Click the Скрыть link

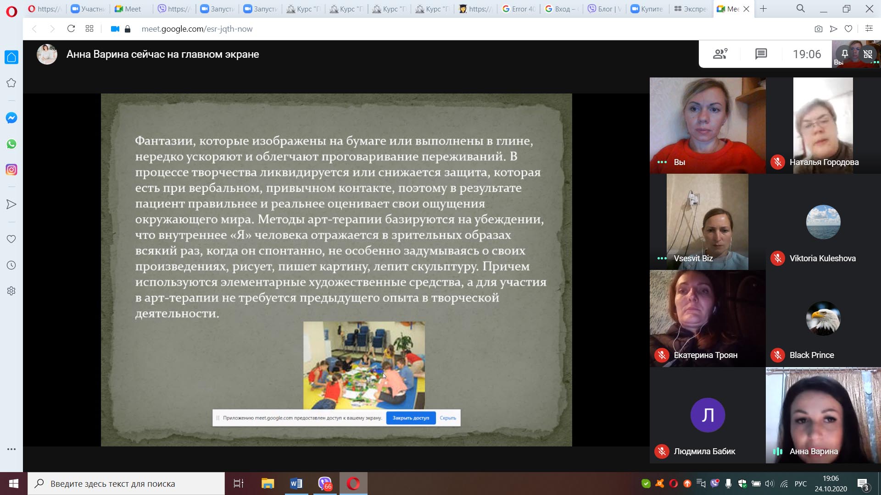[447, 418]
